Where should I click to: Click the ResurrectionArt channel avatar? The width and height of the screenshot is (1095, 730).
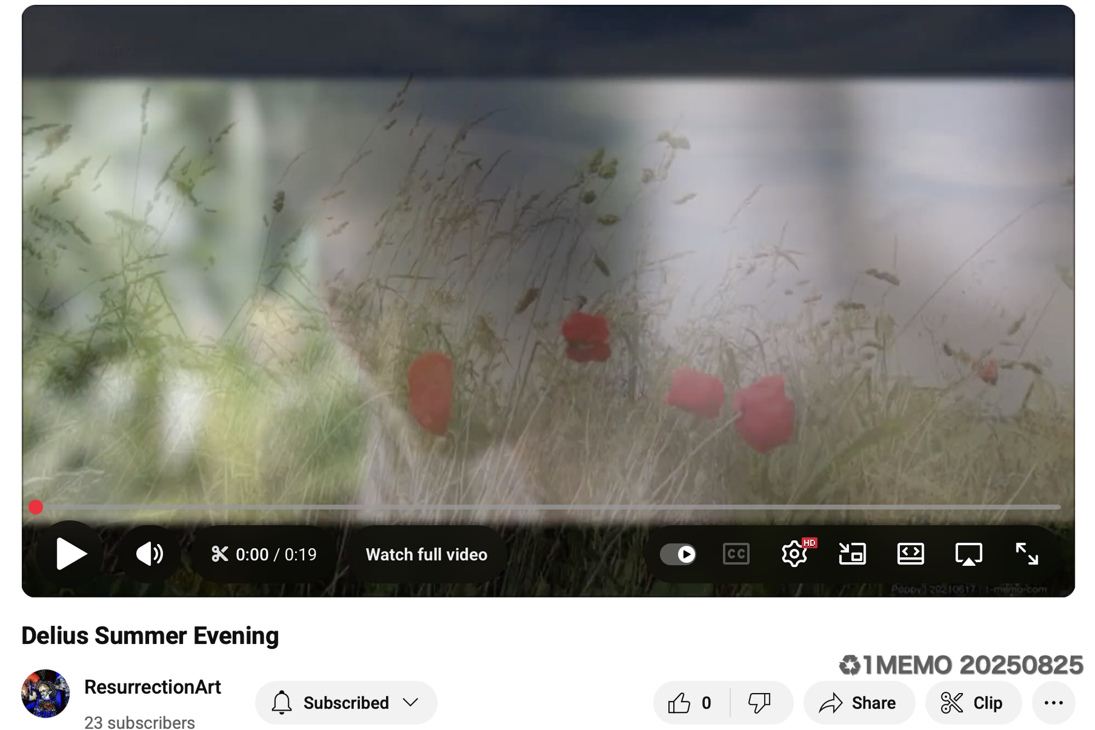click(x=45, y=693)
